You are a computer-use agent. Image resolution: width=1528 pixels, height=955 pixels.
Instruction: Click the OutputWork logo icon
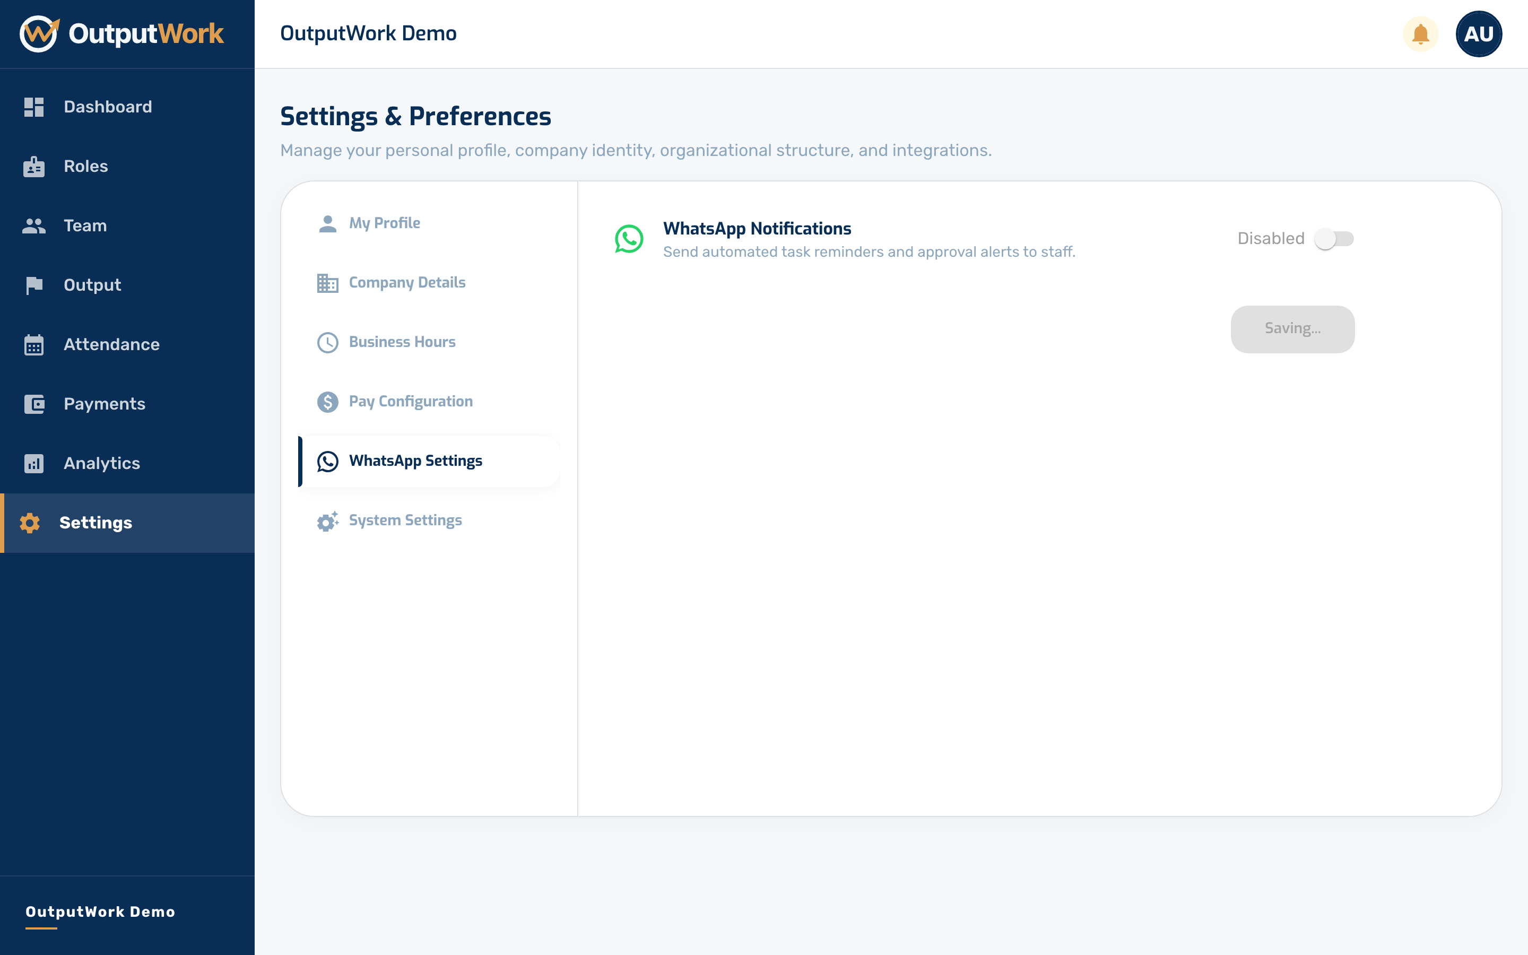[x=39, y=33]
